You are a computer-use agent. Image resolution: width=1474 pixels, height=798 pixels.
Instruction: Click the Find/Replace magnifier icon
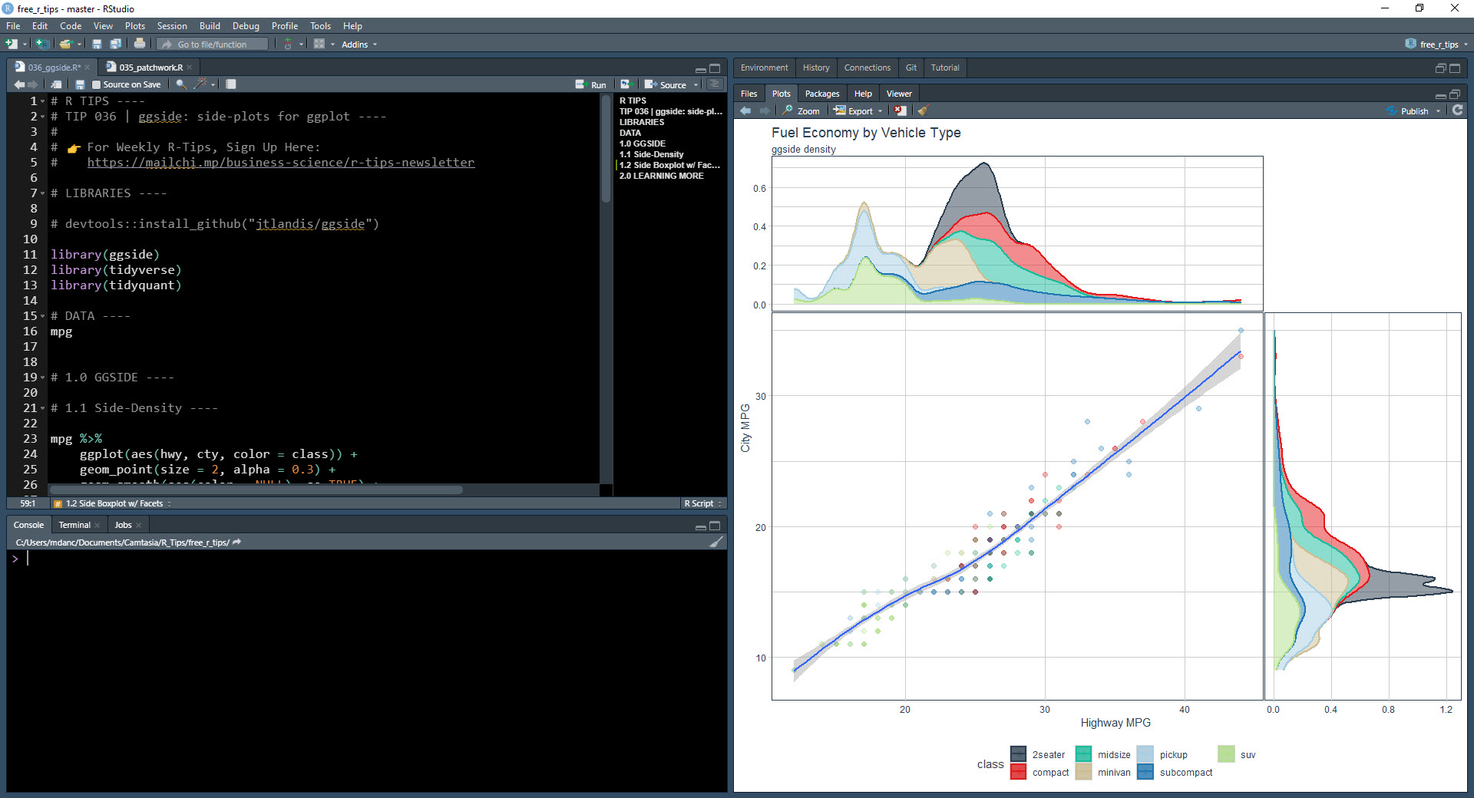tap(181, 84)
